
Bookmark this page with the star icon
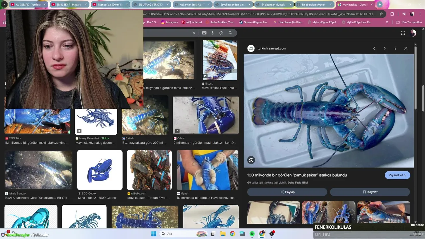click(381, 14)
